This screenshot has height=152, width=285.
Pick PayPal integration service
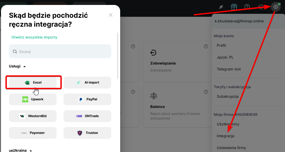click(87, 99)
